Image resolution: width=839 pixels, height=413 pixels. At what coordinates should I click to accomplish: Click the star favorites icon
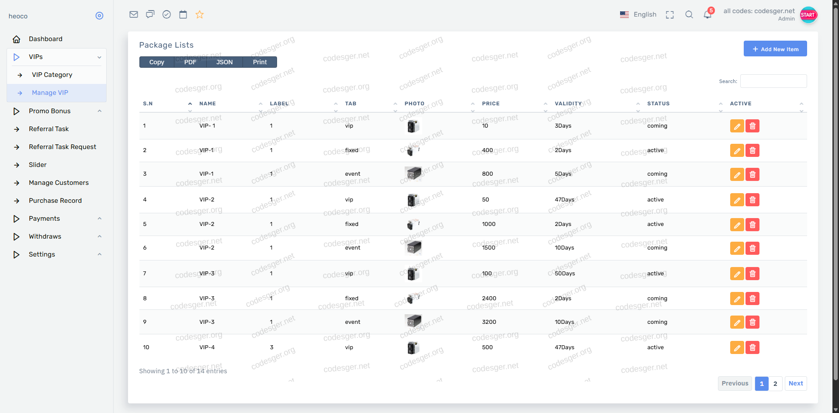coord(200,14)
